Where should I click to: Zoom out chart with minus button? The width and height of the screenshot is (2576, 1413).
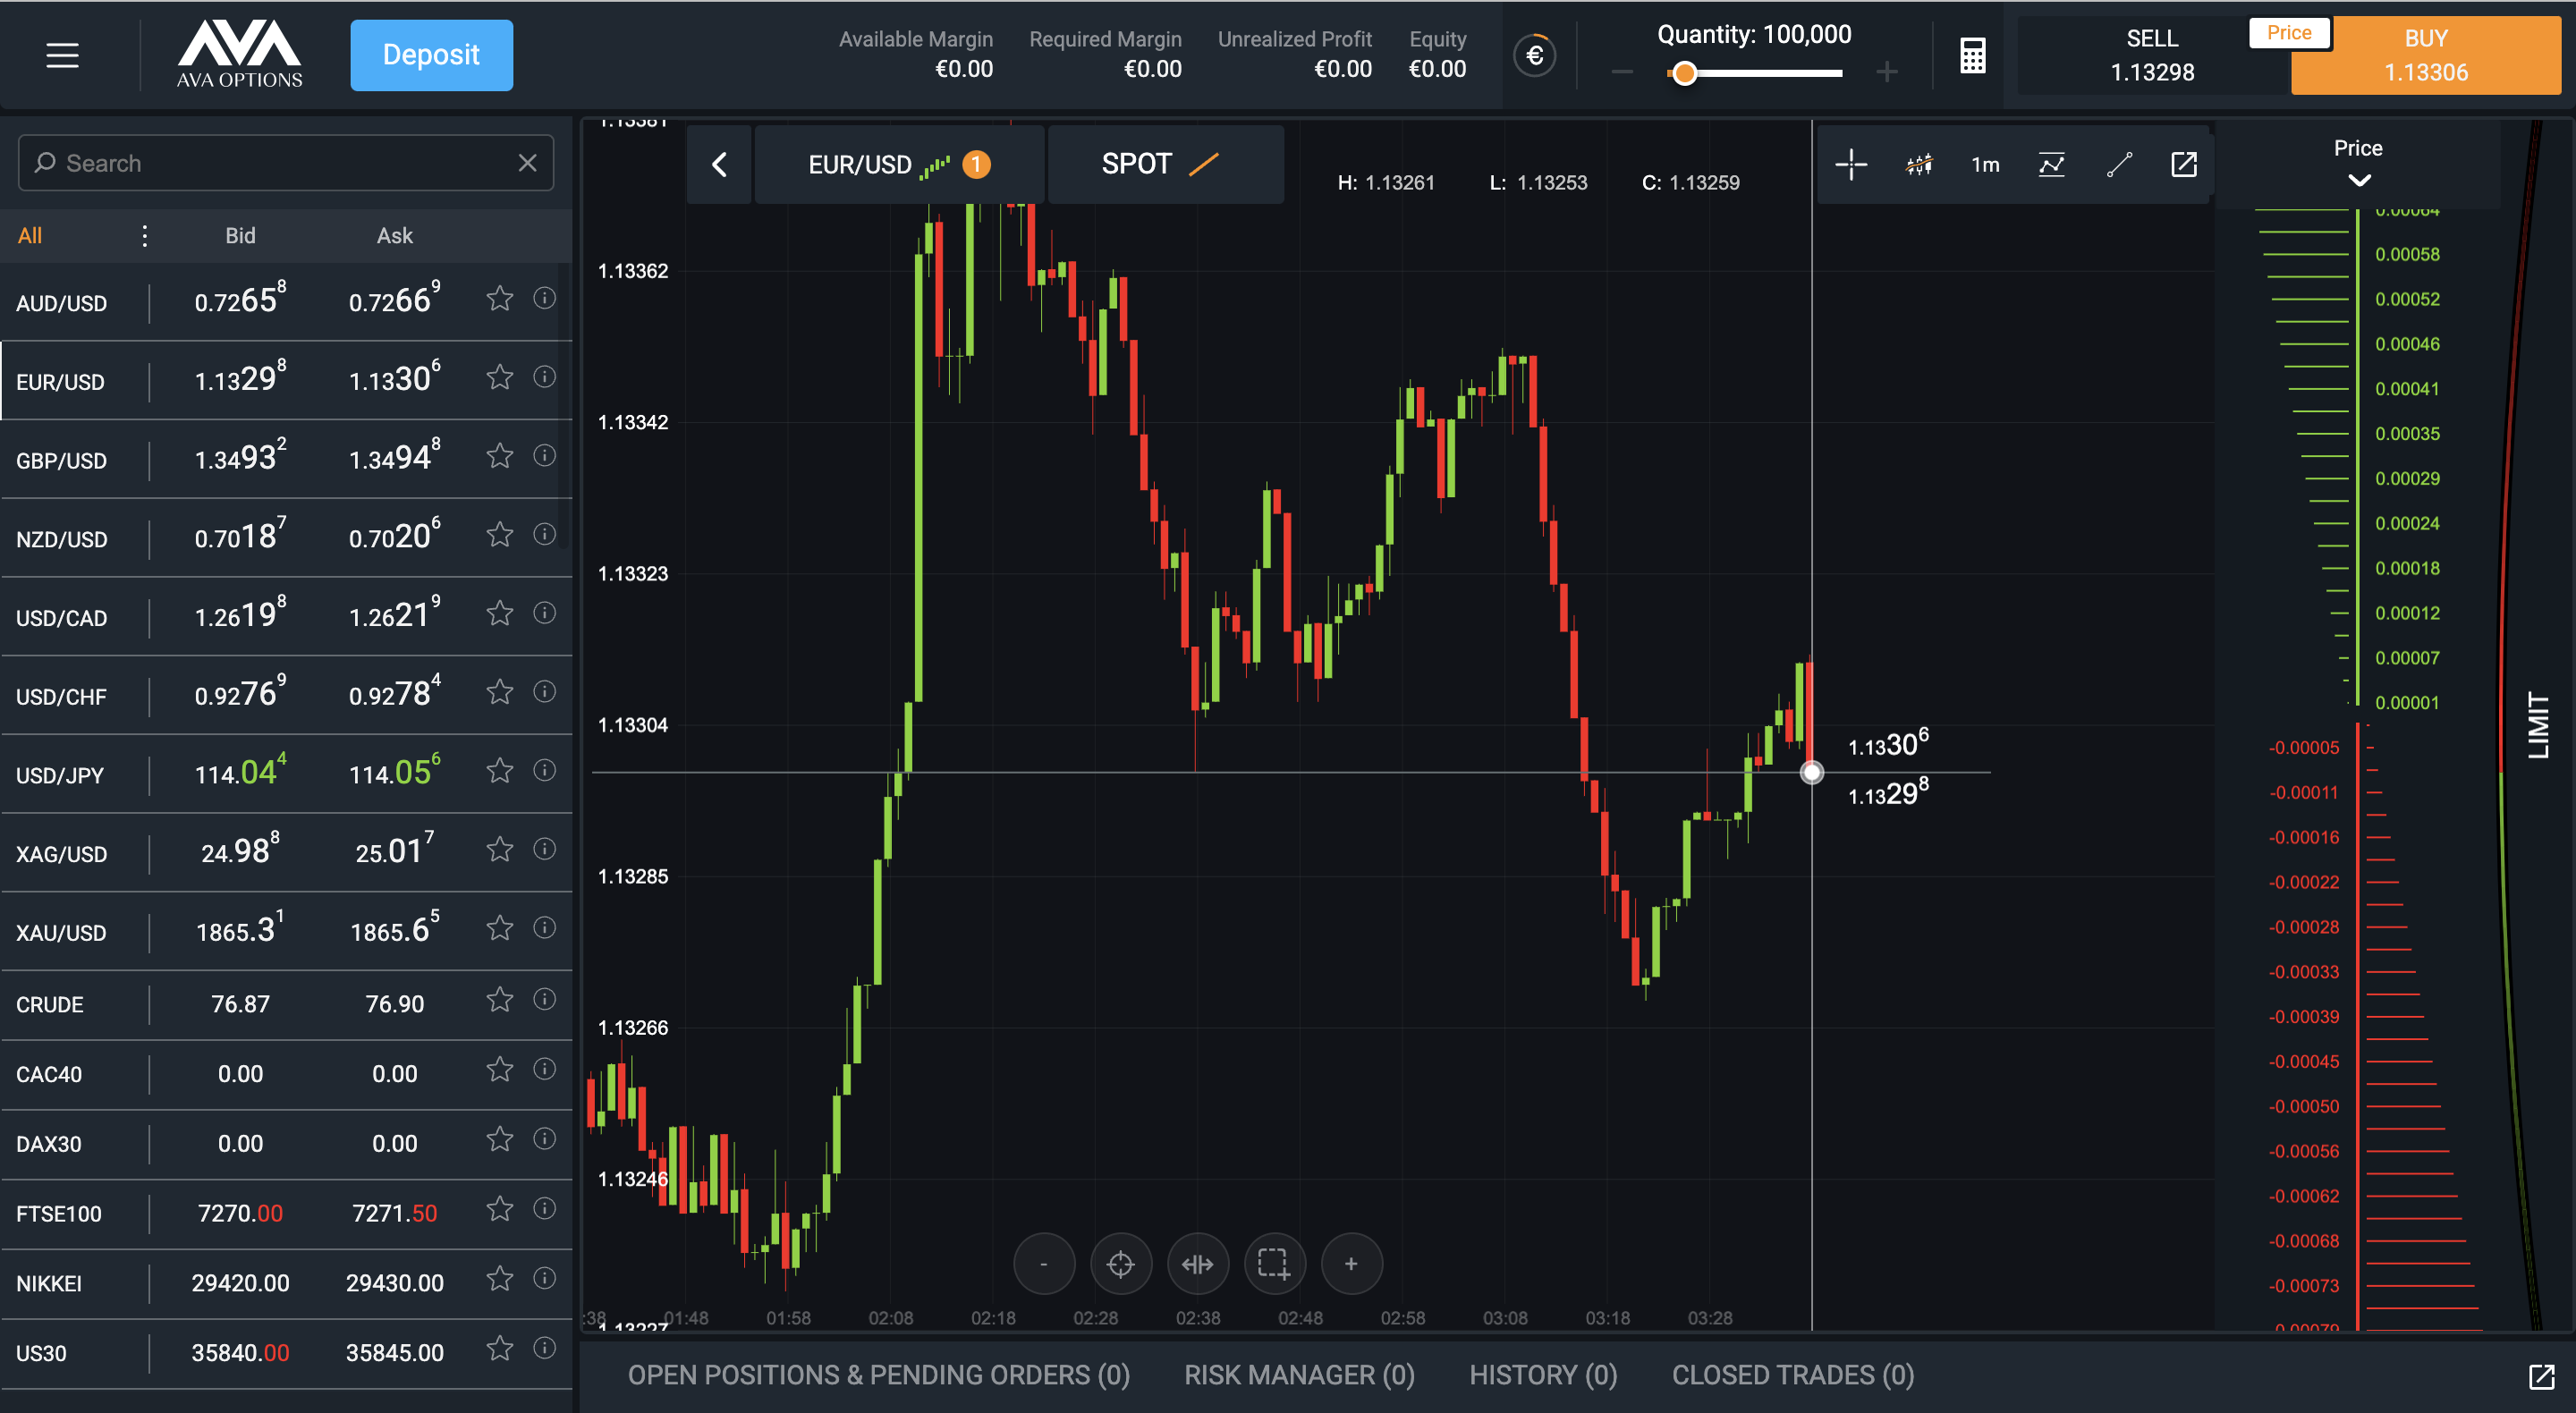[1044, 1264]
